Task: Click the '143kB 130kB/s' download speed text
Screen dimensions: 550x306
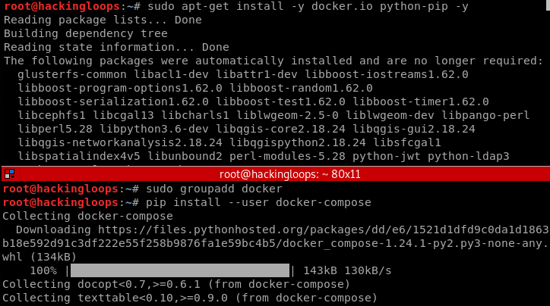Action: click(x=347, y=270)
